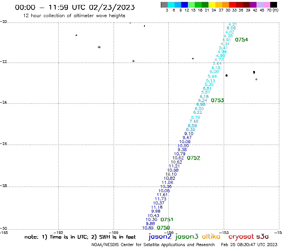Click the wave height value 4.02

click(230, 32)
